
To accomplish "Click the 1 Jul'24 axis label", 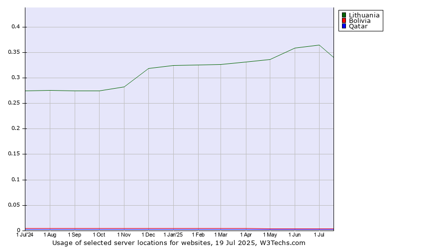I will coord(25,235).
